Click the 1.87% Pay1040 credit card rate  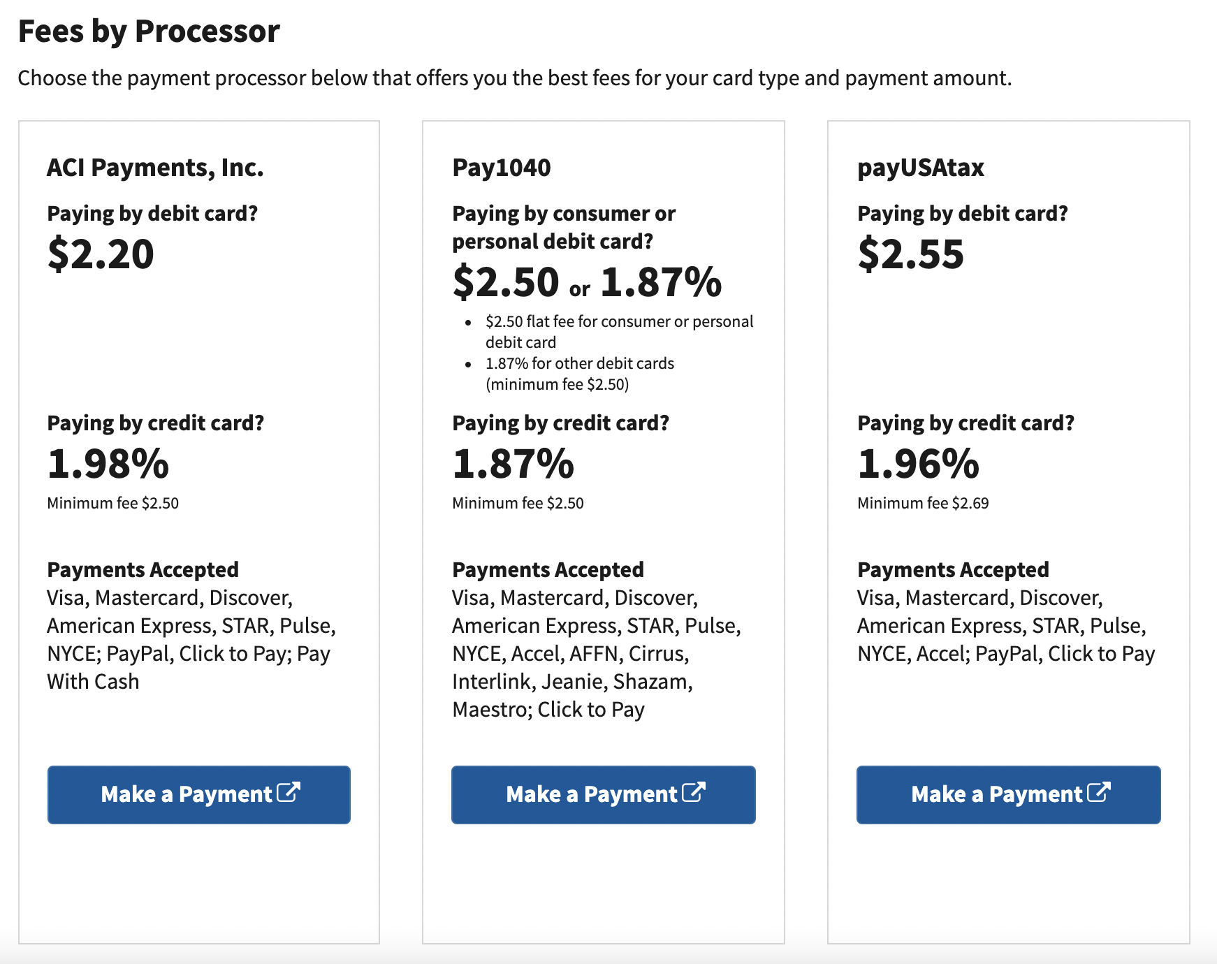pos(513,463)
